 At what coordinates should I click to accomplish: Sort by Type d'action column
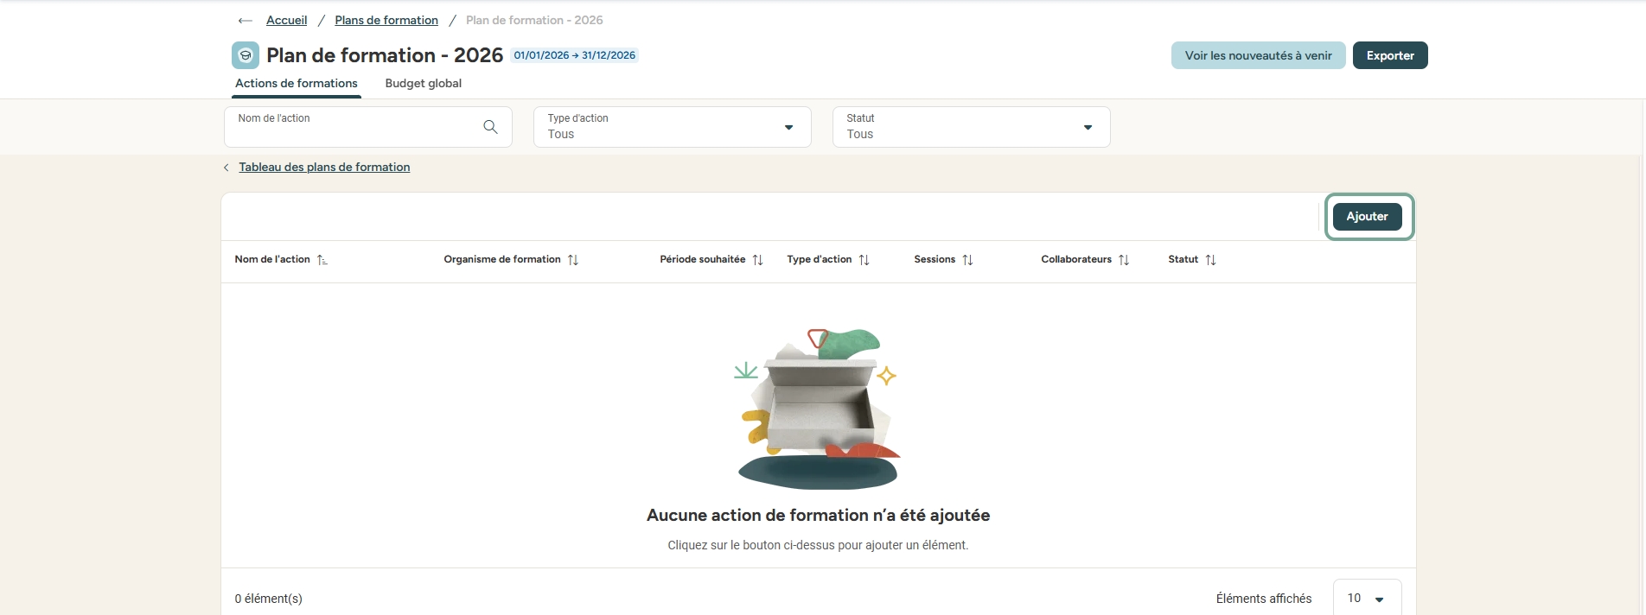point(864,260)
